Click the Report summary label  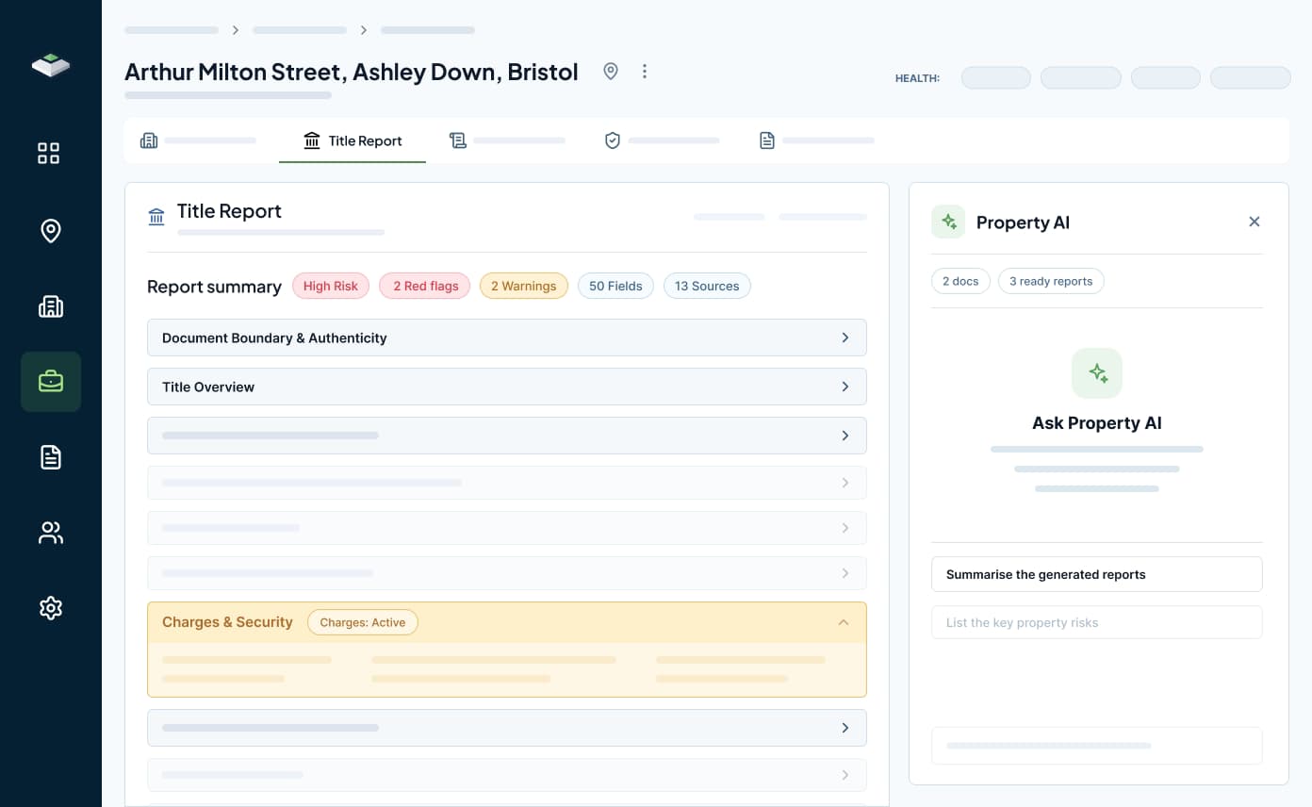(x=214, y=287)
